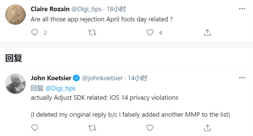Open the 18小时 timestamp on Claire's tweet
The width and height of the screenshot is (253, 136).
coord(116,9)
